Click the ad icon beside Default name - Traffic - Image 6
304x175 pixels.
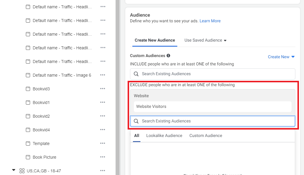click(28, 75)
